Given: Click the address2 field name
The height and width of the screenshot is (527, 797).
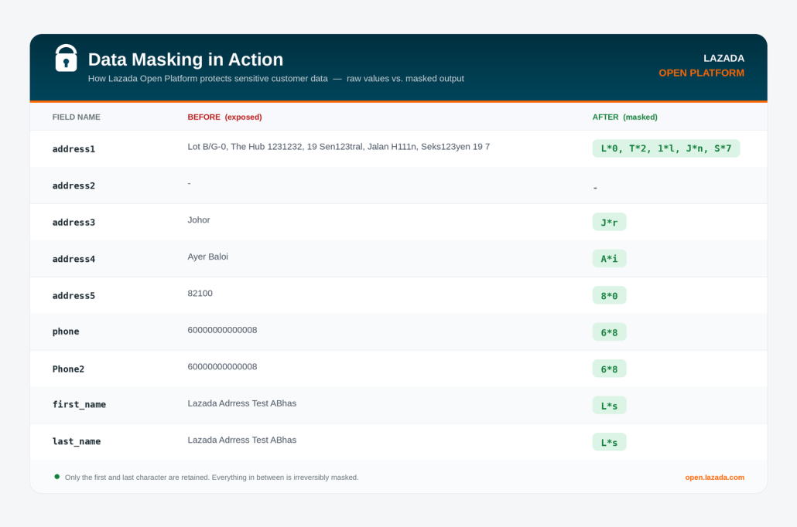Looking at the screenshot, I should (74, 185).
